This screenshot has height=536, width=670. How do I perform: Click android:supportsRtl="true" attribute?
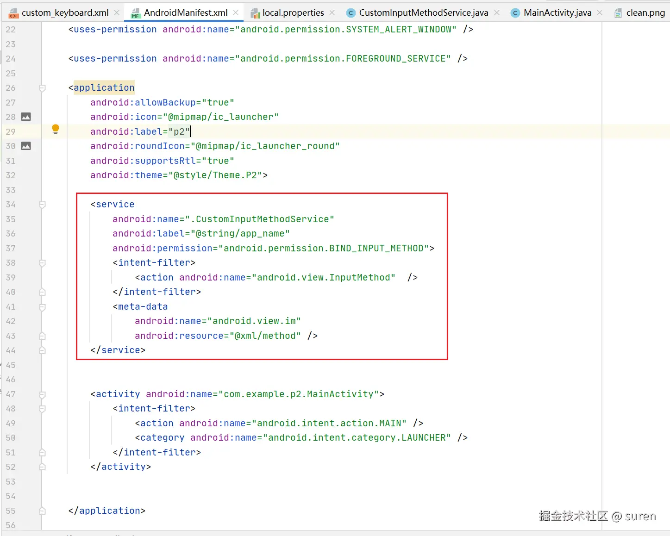coord(162,161)
